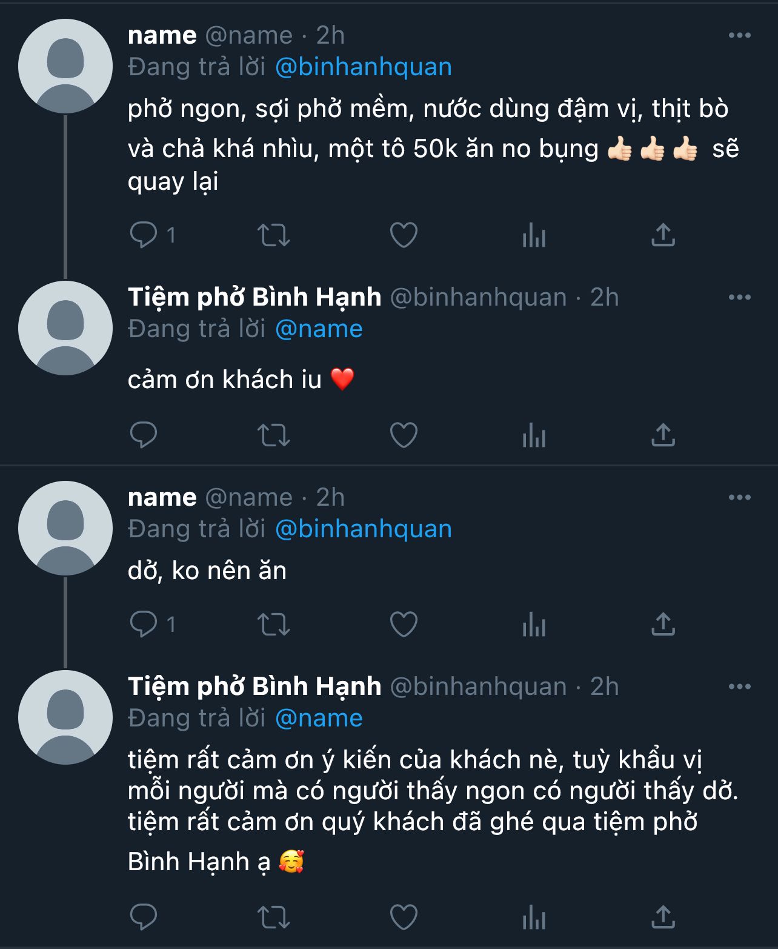View analytics for 'dở, ko nên ăn' tweet
The width and height of the screenshot is (778, 949).
[x=534, y=624]
